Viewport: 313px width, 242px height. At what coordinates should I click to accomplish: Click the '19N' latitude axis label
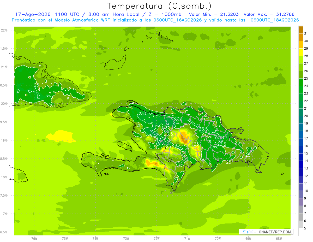click(x=4, y=140)
